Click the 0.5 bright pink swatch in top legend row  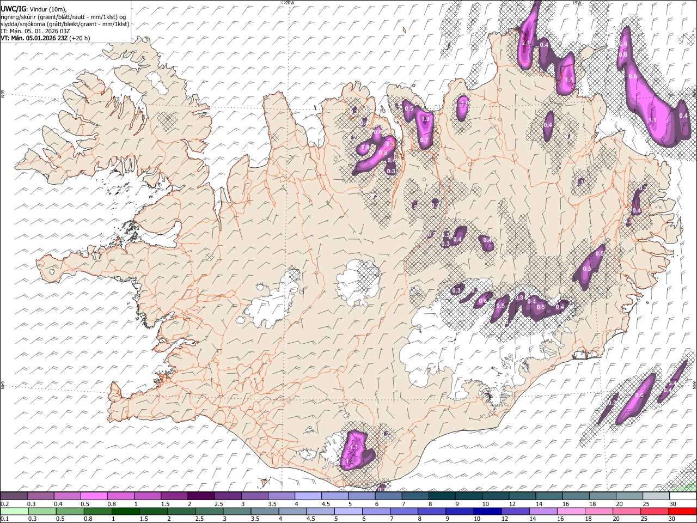pos(94,496)
